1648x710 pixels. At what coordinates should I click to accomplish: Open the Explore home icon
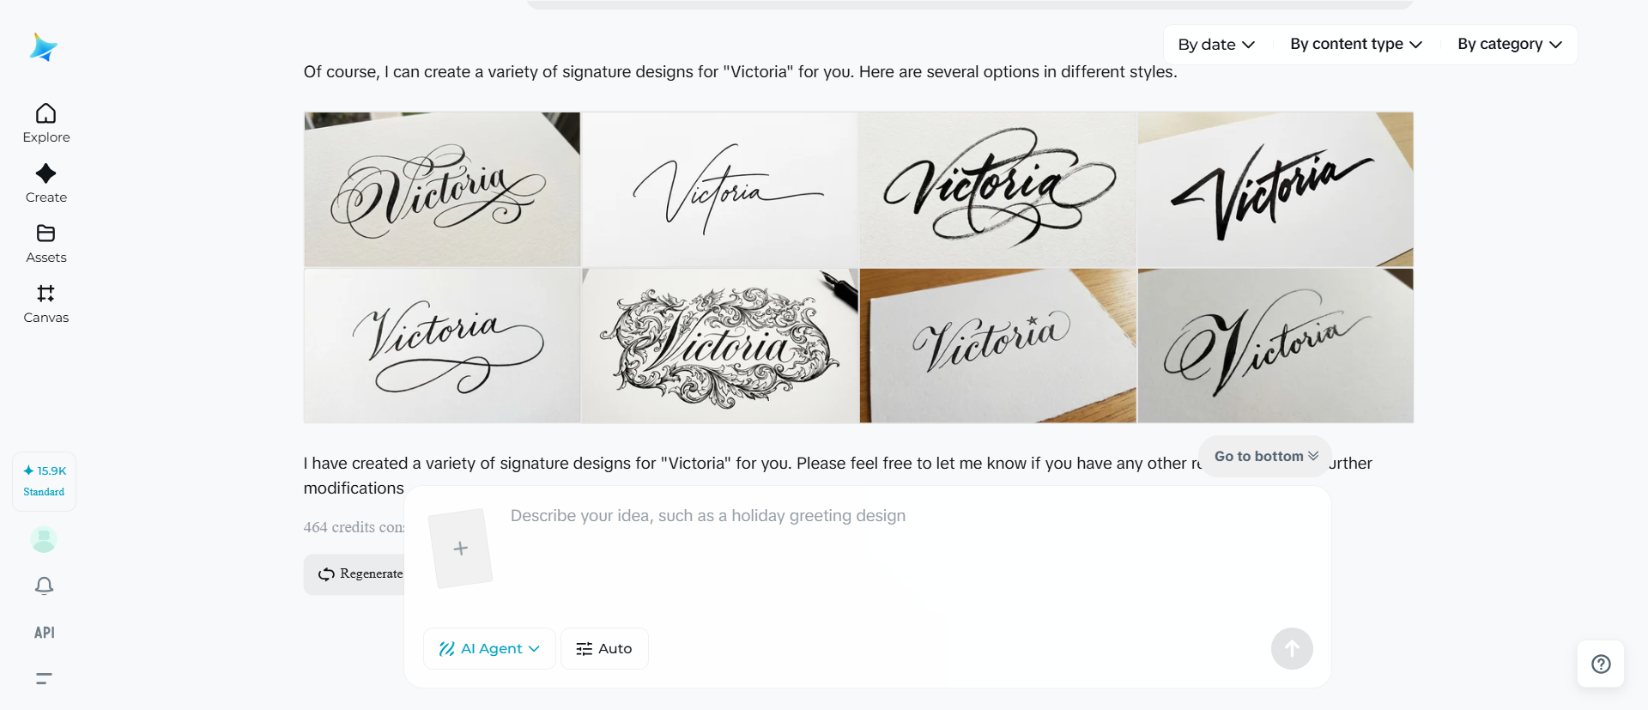coord(46,114)
